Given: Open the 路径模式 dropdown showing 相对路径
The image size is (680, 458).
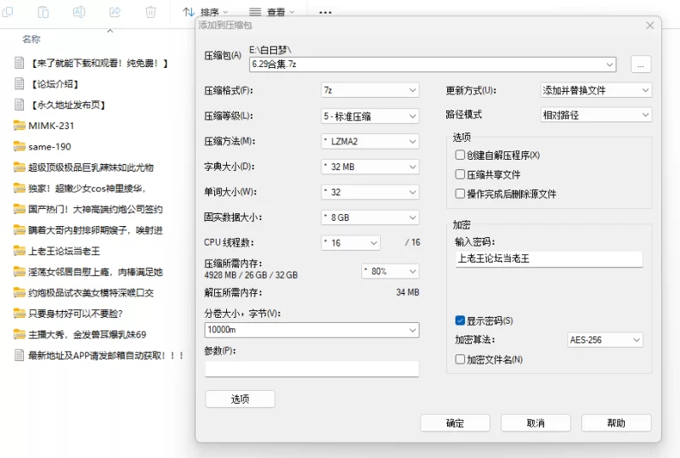Looking at the screenshot, I should point(597,115).
